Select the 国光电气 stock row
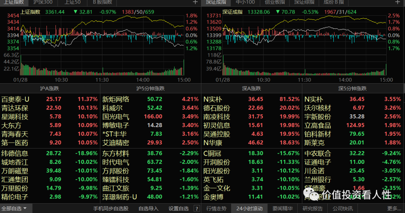 (151, 117)
